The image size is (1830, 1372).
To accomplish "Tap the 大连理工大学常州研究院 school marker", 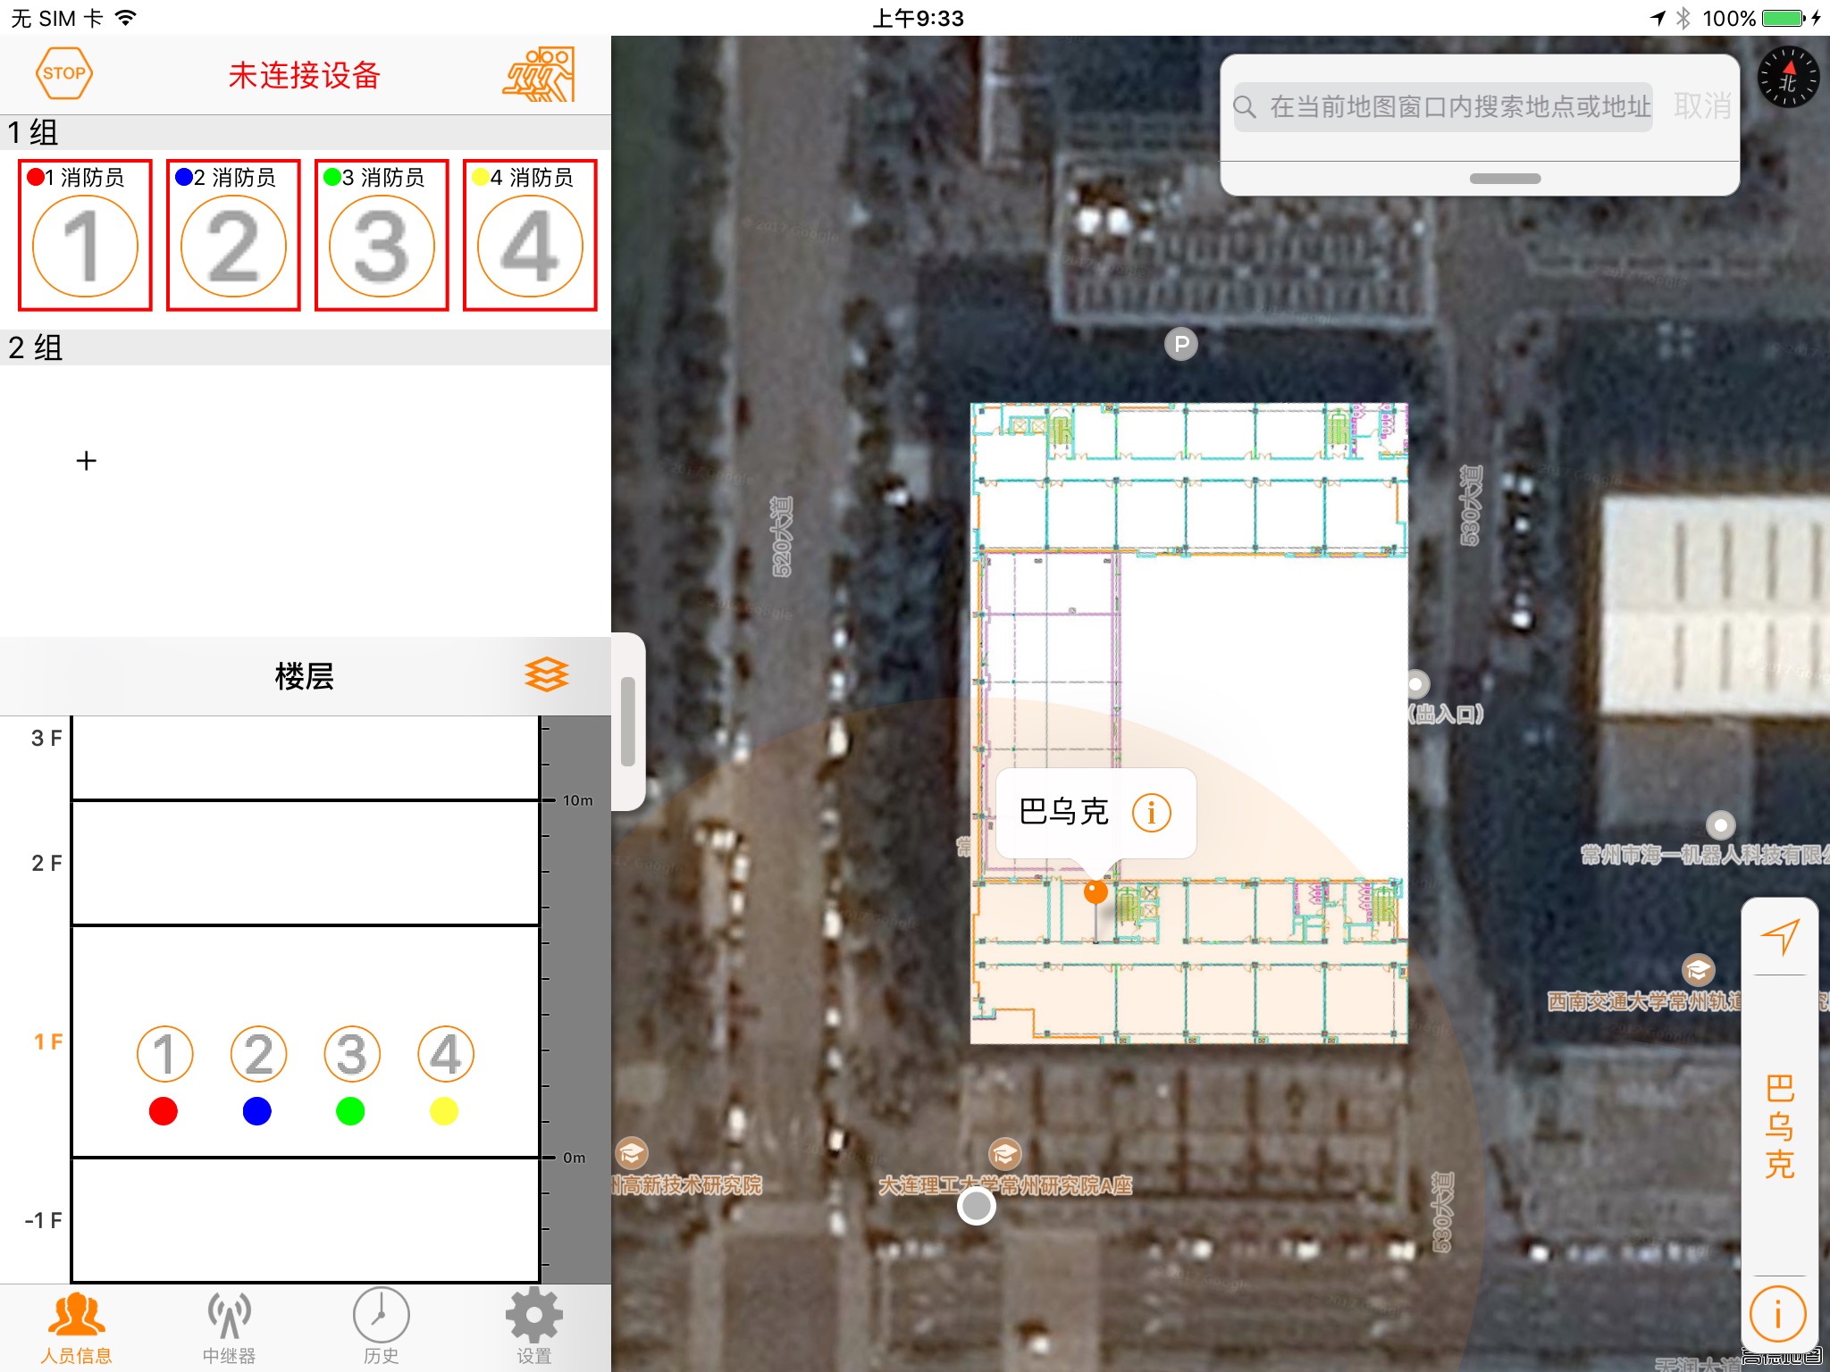I will click(1004, 1154).
